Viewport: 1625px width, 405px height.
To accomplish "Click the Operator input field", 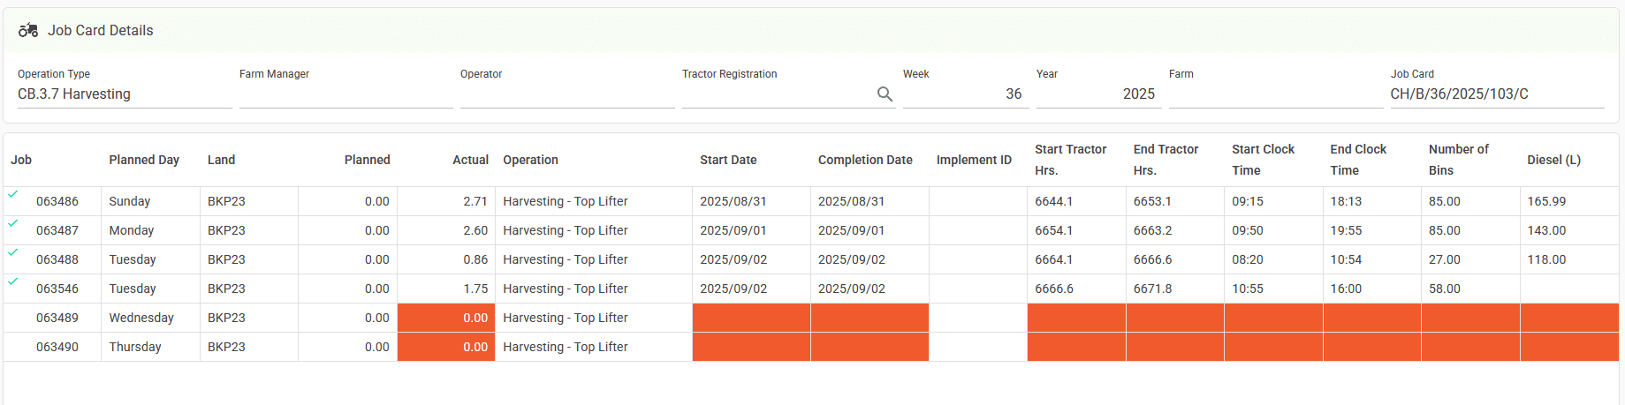I will click(566, 94).
